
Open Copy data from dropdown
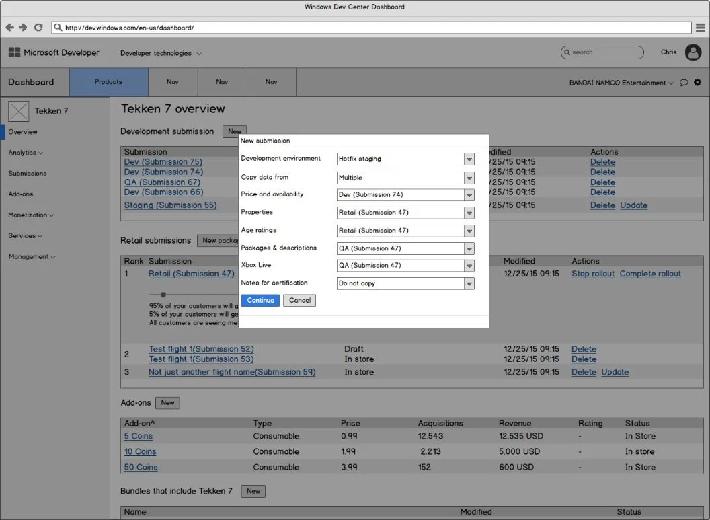pyautogui.click(x=405, y=178)
